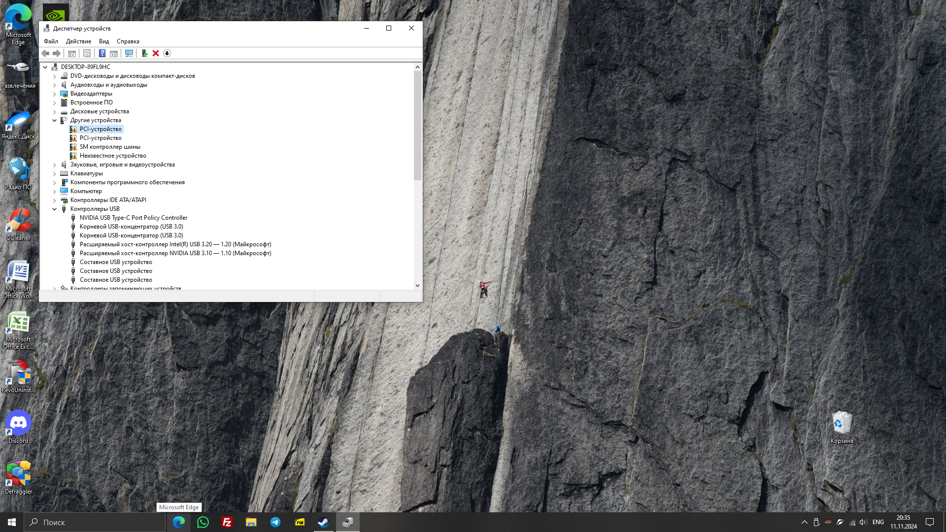Screen dimensions: 946x532
Task: Click the red X uninstall device icon
Action: pos(156,53)
